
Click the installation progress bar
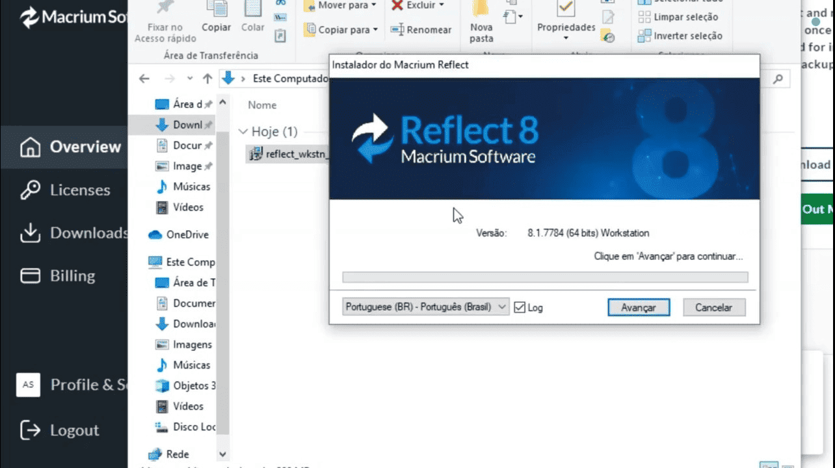545,278
